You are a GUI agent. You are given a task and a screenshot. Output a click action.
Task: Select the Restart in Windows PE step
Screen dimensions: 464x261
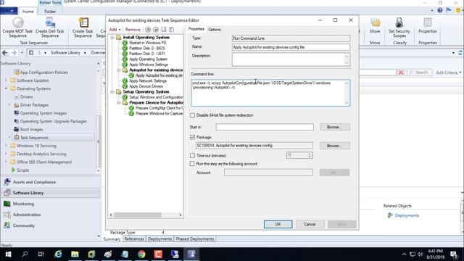148,43
